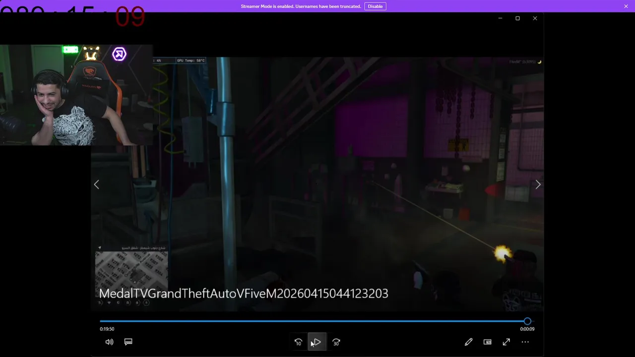Viewport: 635px width, 357px height.
Task: Click the remaining time 0:00:09 label
Action: pos(527,329)
